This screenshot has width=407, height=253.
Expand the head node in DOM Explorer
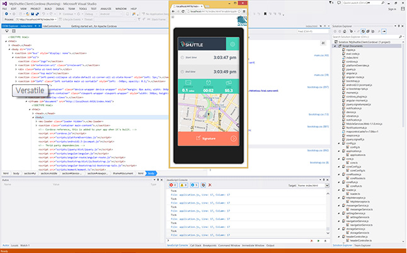[x=9, y=45]
